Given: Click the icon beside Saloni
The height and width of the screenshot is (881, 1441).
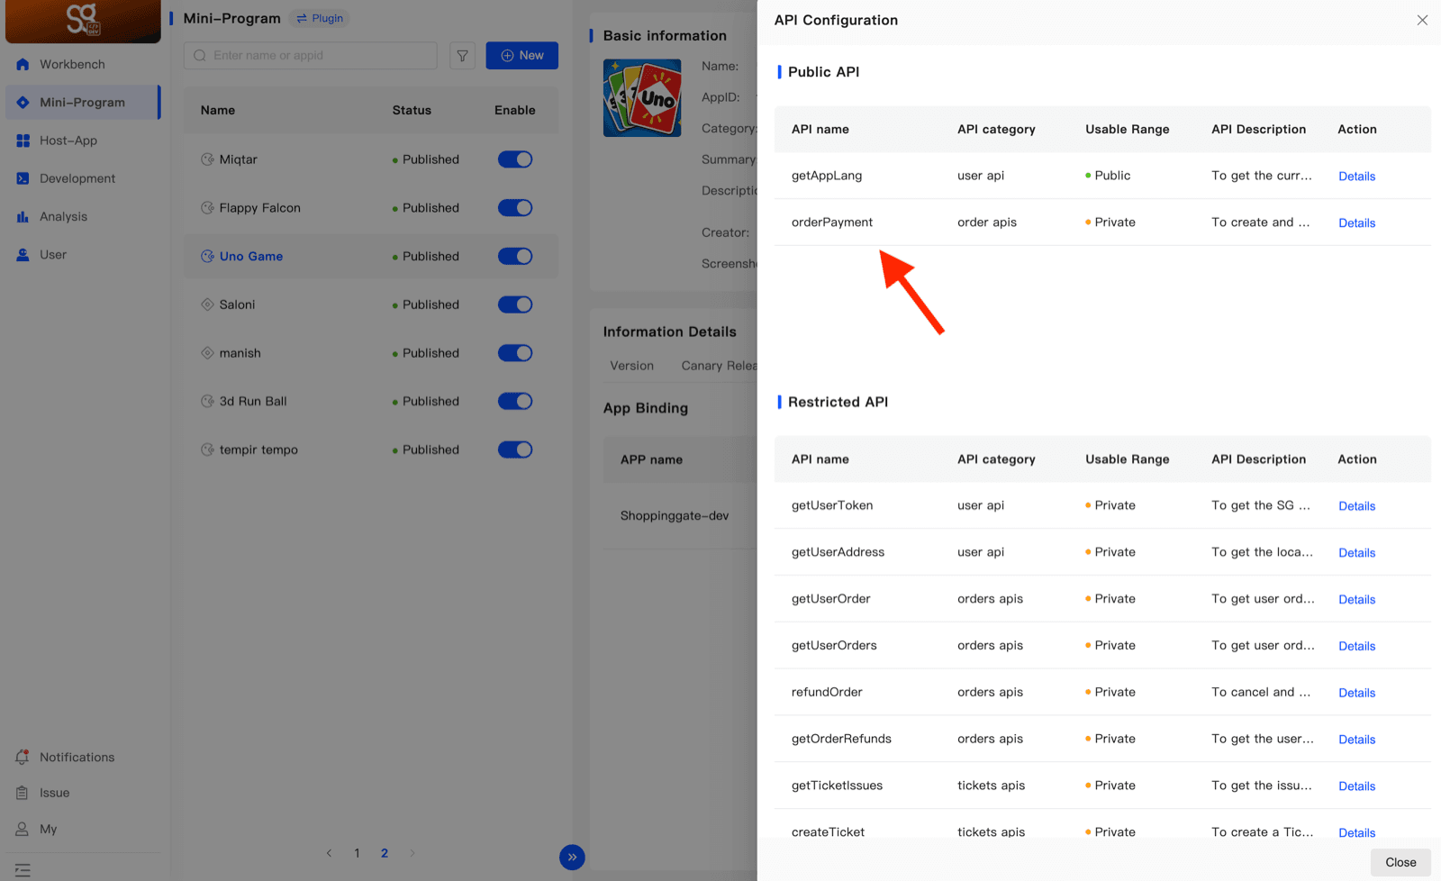Looking at the screenshot, I should pyautogui.click(x=207, y=304).
